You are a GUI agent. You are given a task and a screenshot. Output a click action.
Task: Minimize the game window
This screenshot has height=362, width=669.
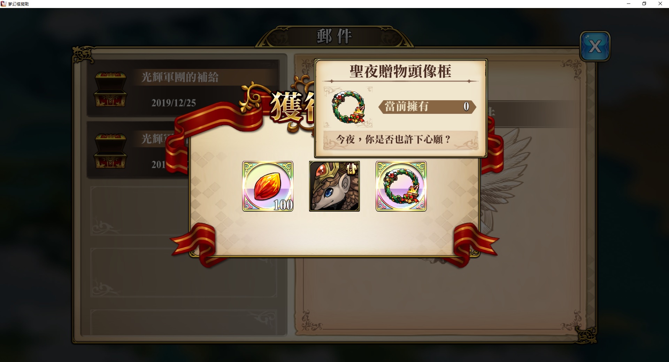(x=629, y=4)
